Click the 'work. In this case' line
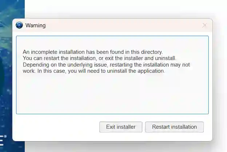 94,71
